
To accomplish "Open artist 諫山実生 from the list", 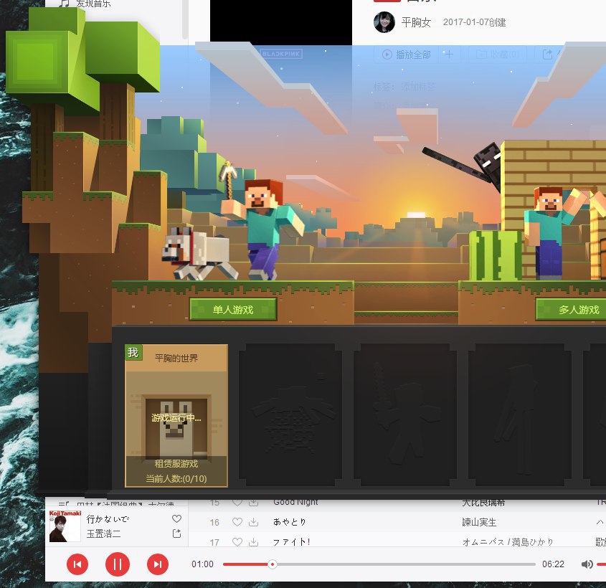I will point(478,522).
